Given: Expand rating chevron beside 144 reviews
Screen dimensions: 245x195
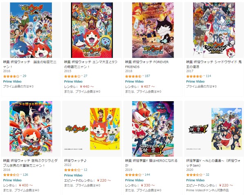Looking at the screenshot, I should pos(143,175).
